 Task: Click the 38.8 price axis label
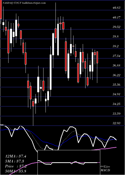pyautogui.click(x=116, y=36)
